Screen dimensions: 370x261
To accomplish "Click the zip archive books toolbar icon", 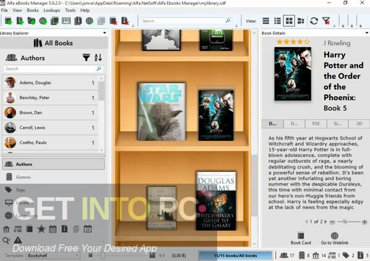I will [78, 21].
